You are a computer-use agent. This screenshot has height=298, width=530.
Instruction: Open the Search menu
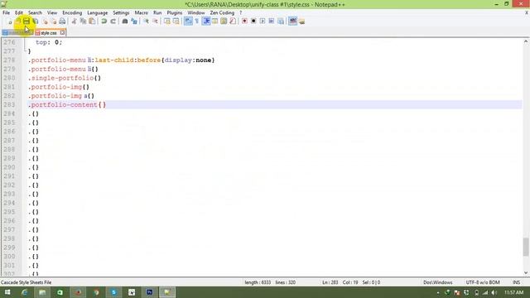coord(35,13)
